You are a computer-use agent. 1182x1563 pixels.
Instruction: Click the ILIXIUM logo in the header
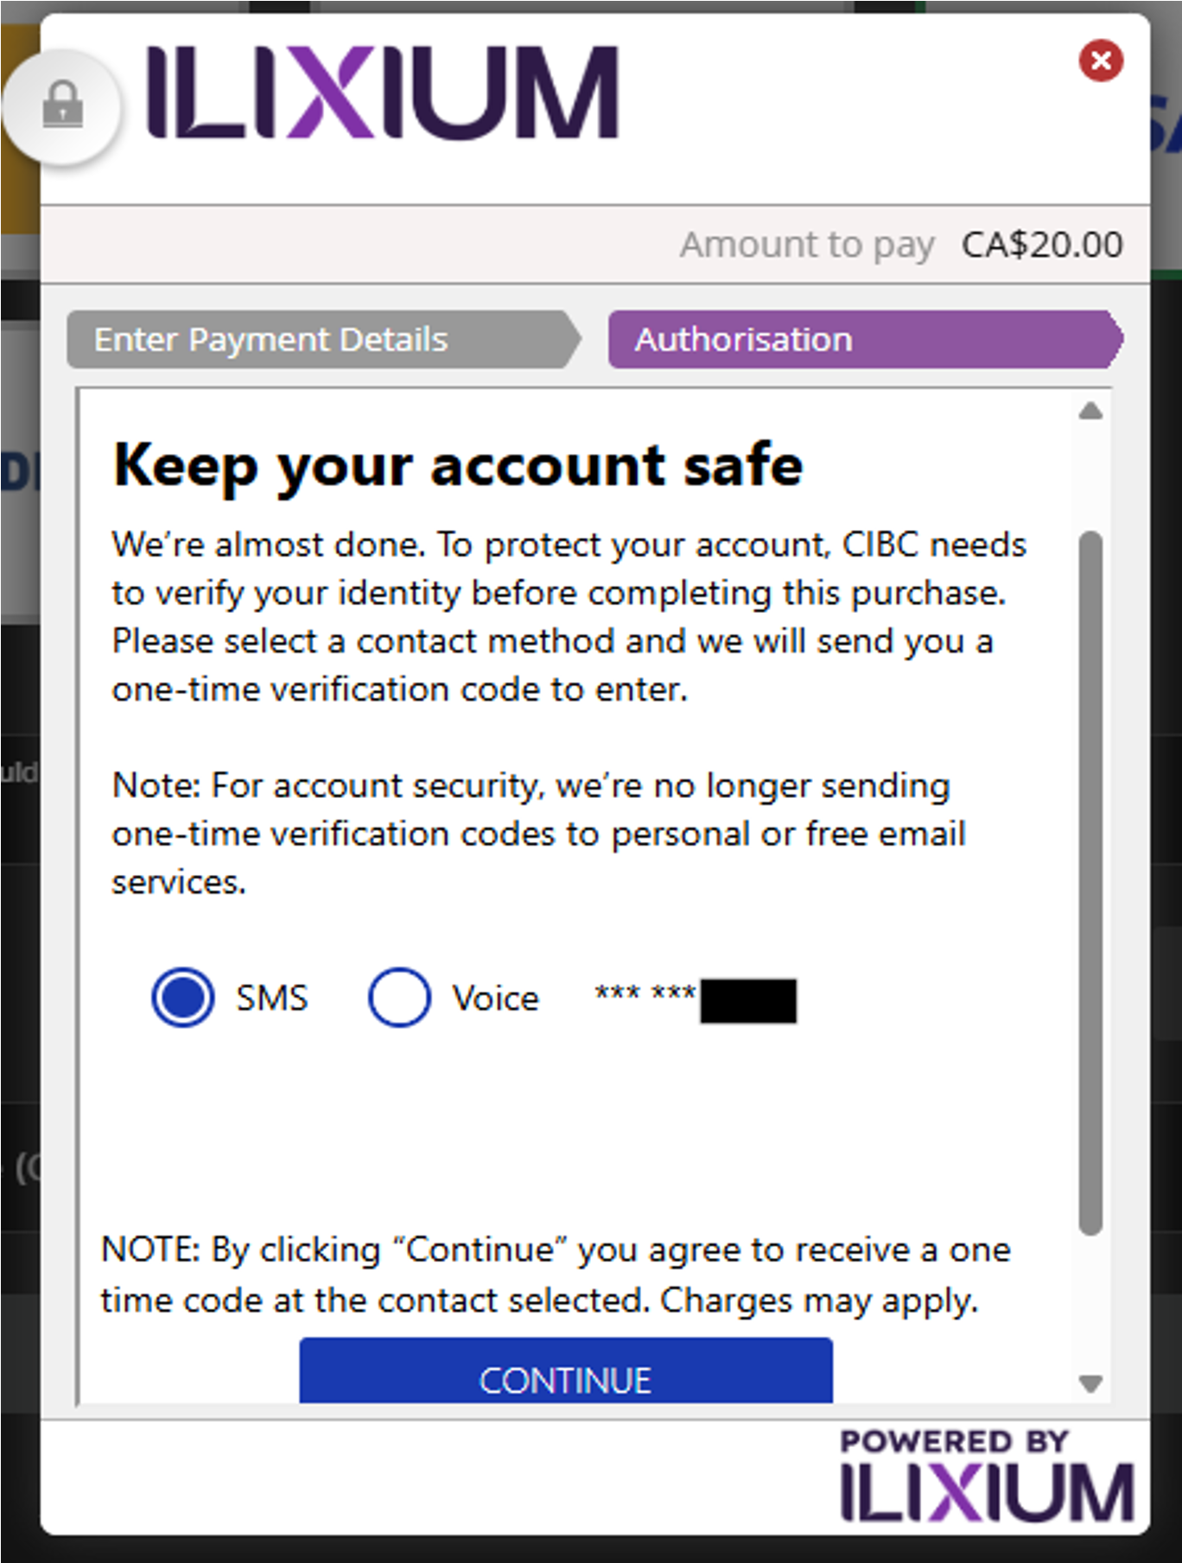pyautogui.click(x=383, y=93)
